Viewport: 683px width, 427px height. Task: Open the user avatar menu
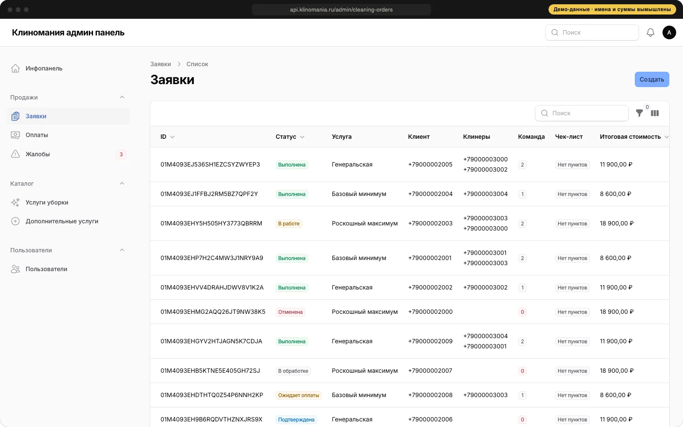[x=669, y=32]
